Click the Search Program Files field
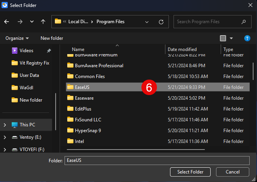This screenshot has height=182, width=257. (x=212, y=22)
